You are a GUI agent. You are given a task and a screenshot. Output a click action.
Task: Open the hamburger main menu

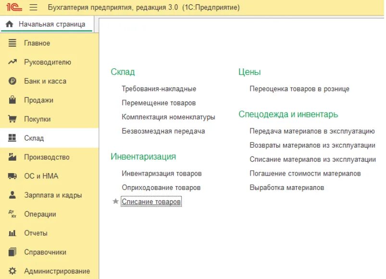pos(34,7)
